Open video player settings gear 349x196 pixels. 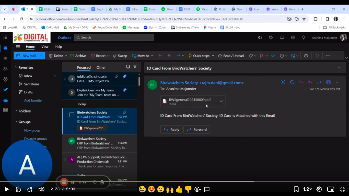(319, 189)
